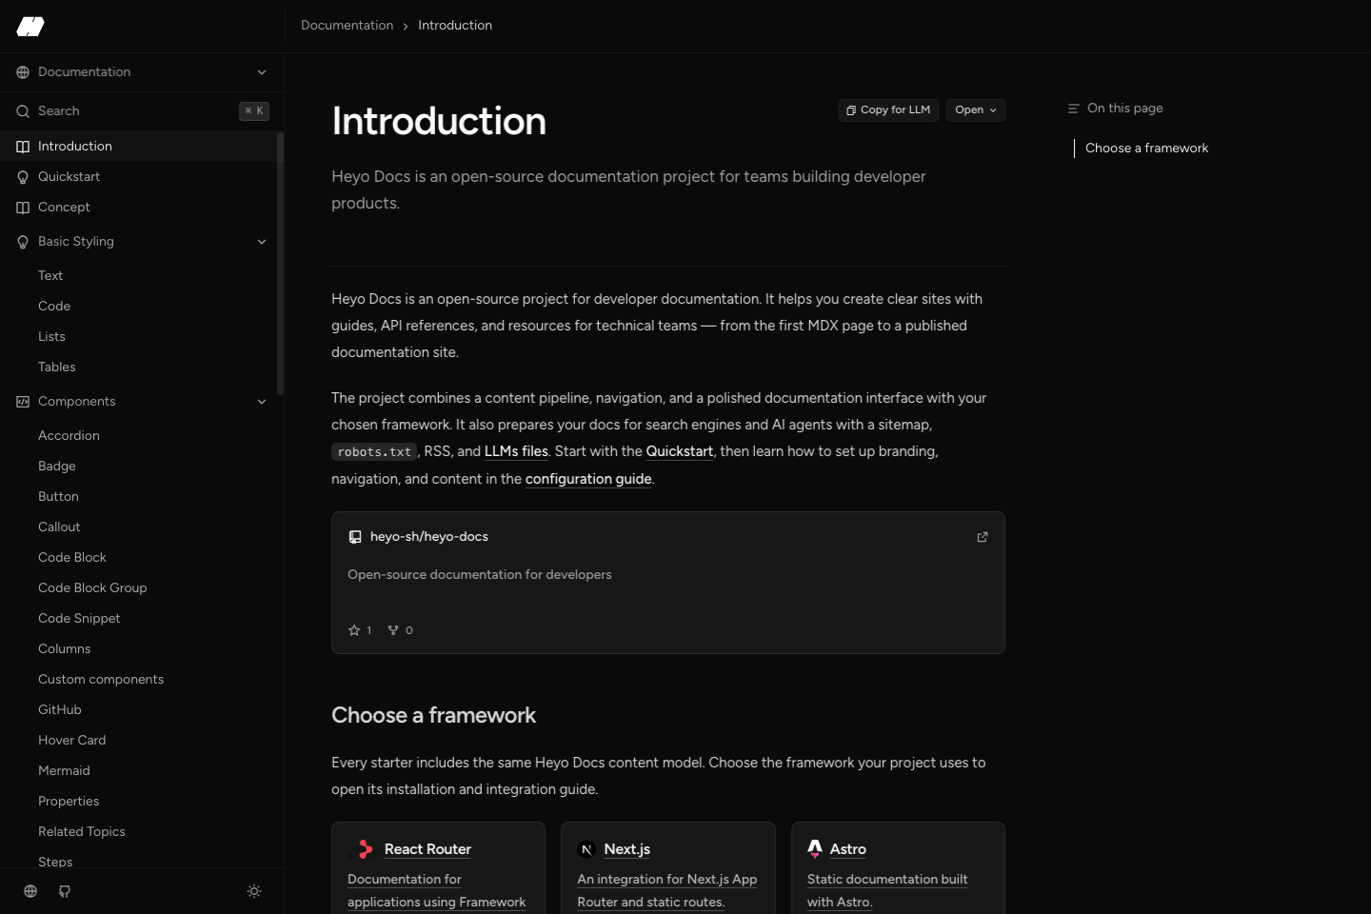Open the Concept sidebar page
Image resolution: width=1371 pixels, height=914 pixels.
[x=138, y=208]
